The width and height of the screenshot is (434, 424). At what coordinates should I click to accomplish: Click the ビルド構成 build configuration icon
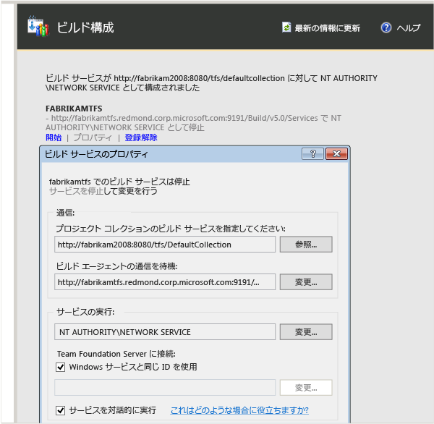38,26
